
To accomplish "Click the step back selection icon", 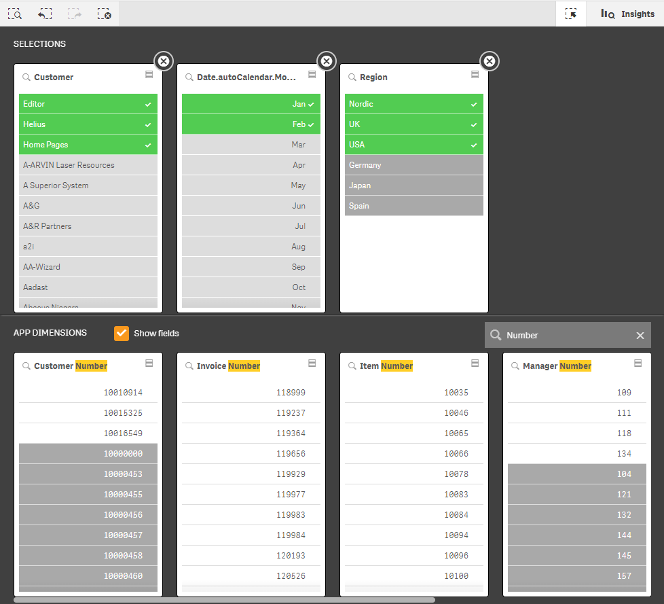I will tap(45, 14).
